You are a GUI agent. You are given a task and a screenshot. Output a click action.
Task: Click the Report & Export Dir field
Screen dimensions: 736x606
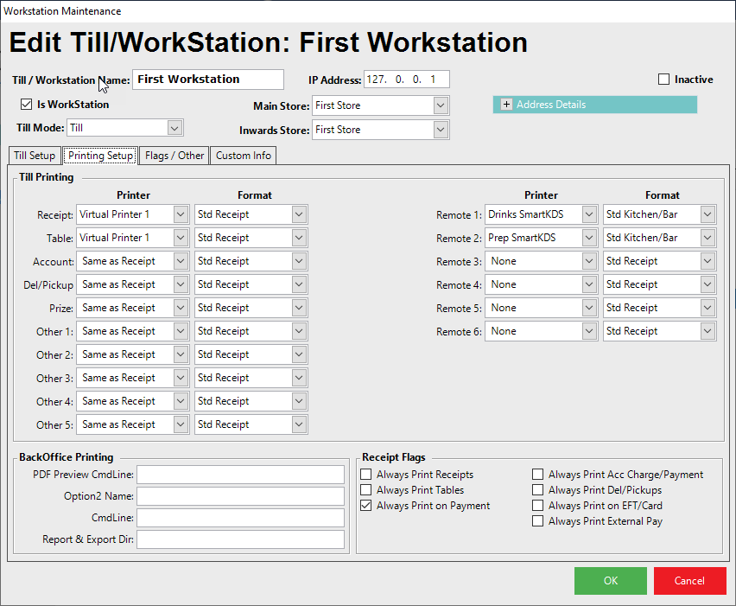[240, 539]
